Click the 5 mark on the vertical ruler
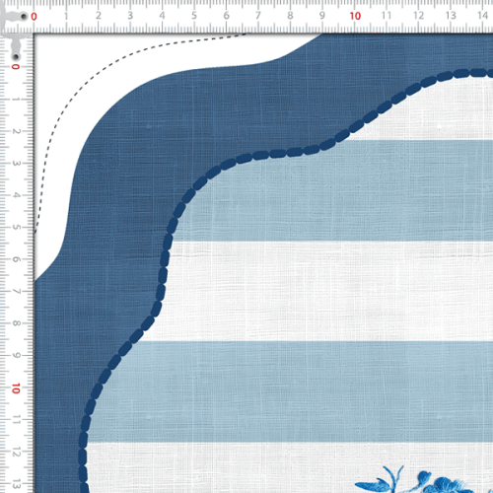Screen dimensions: 493x493 tap(17, 228)
